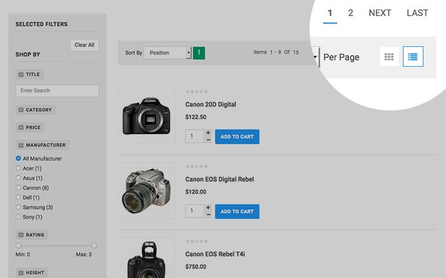Select Acer (1) manufacturer filter
Screen dimensions: 446x278
19,168
